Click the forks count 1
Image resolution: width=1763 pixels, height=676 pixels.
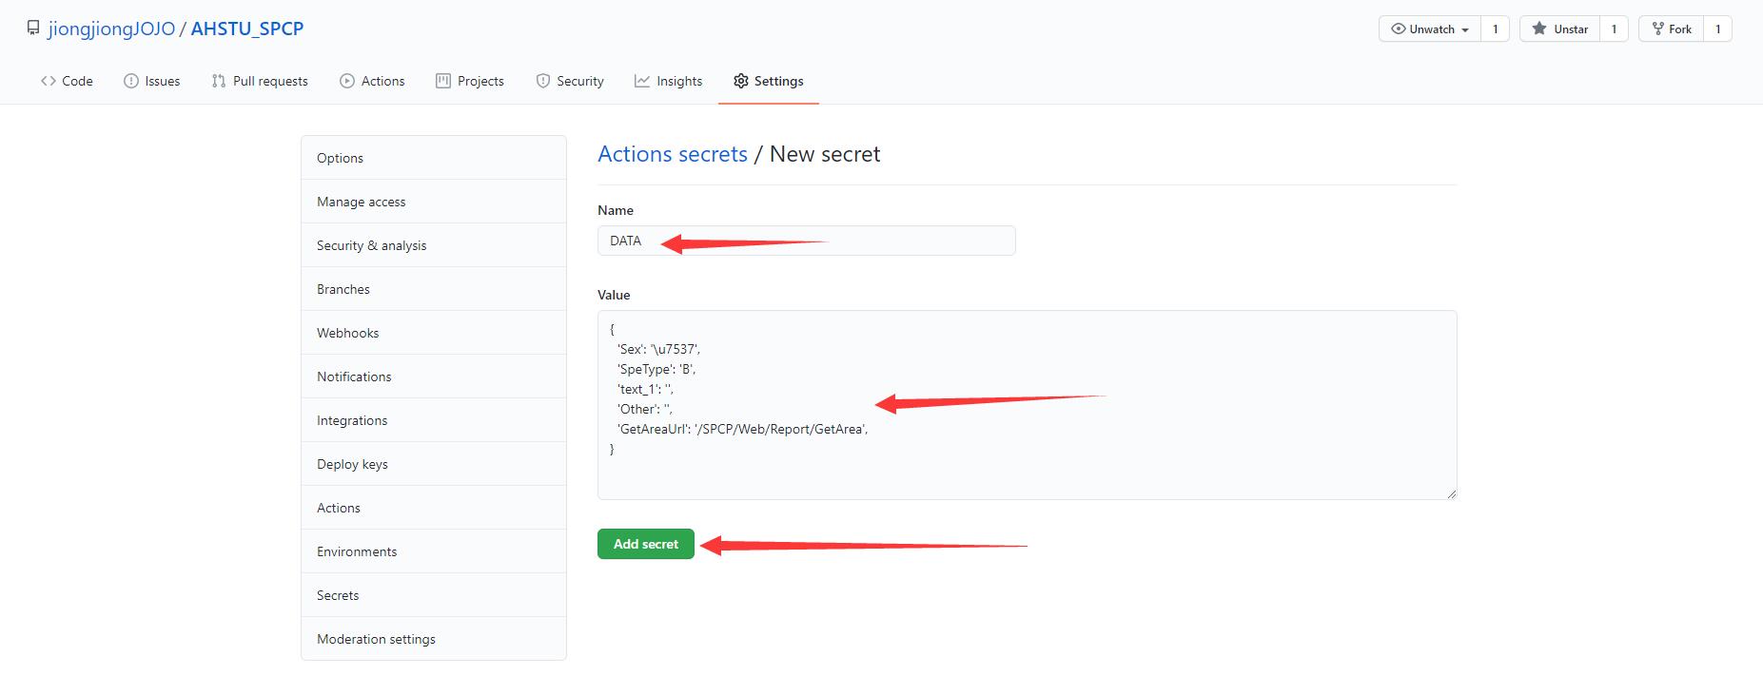click(1718, 29)
